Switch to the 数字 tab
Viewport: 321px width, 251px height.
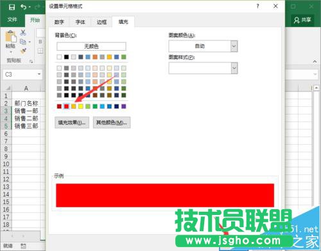(x=59, y=22)
